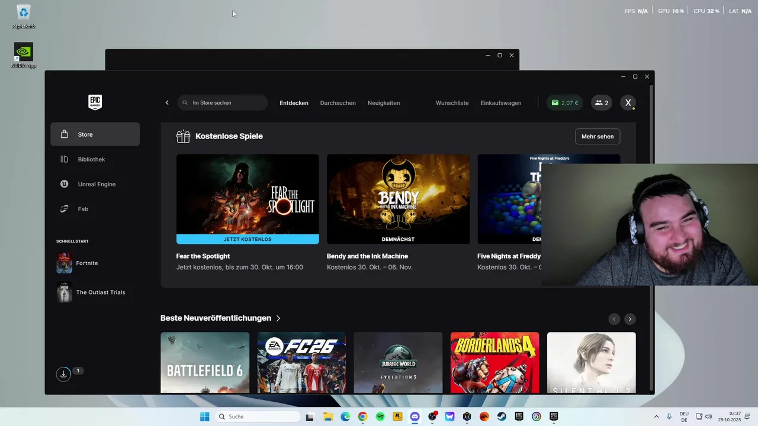This screenshot has height=426, width=758.
Task: Launch Fortnite from Schnellstart
Action: [x=95, y=263]
